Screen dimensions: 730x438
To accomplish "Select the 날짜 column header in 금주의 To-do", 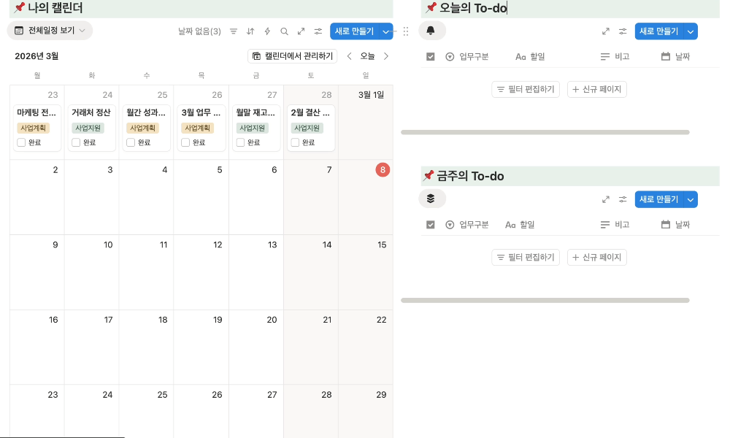I will 675,225.
